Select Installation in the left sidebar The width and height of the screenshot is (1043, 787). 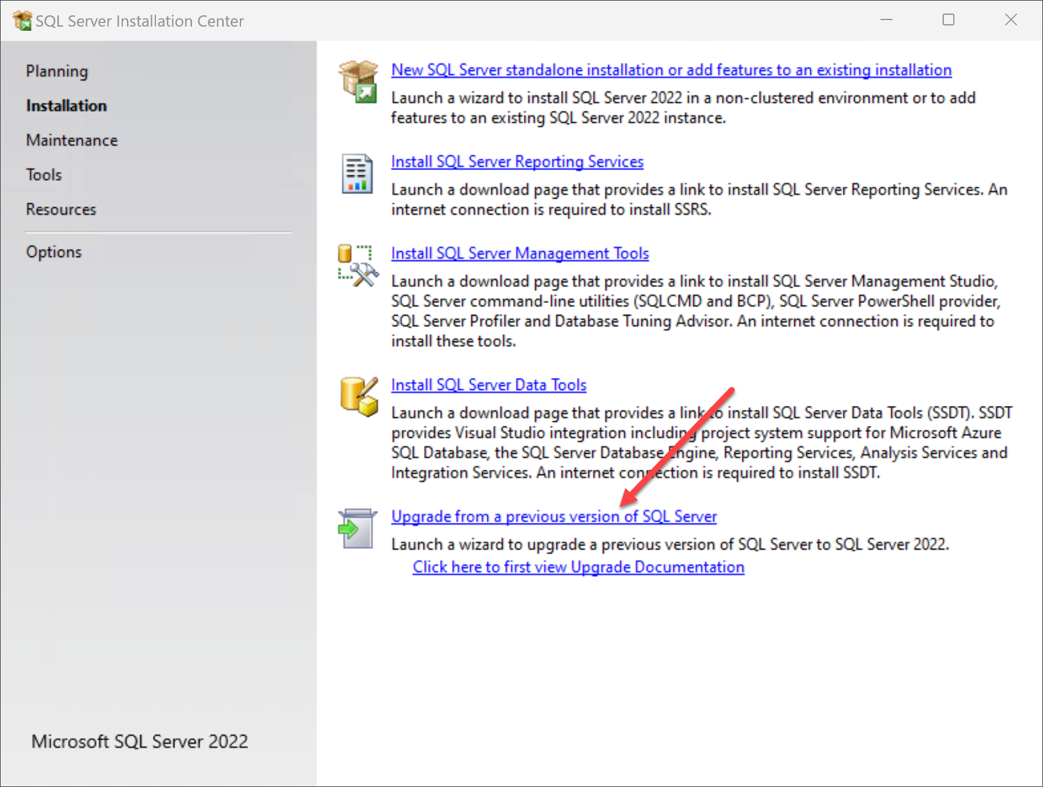(66, 106)
